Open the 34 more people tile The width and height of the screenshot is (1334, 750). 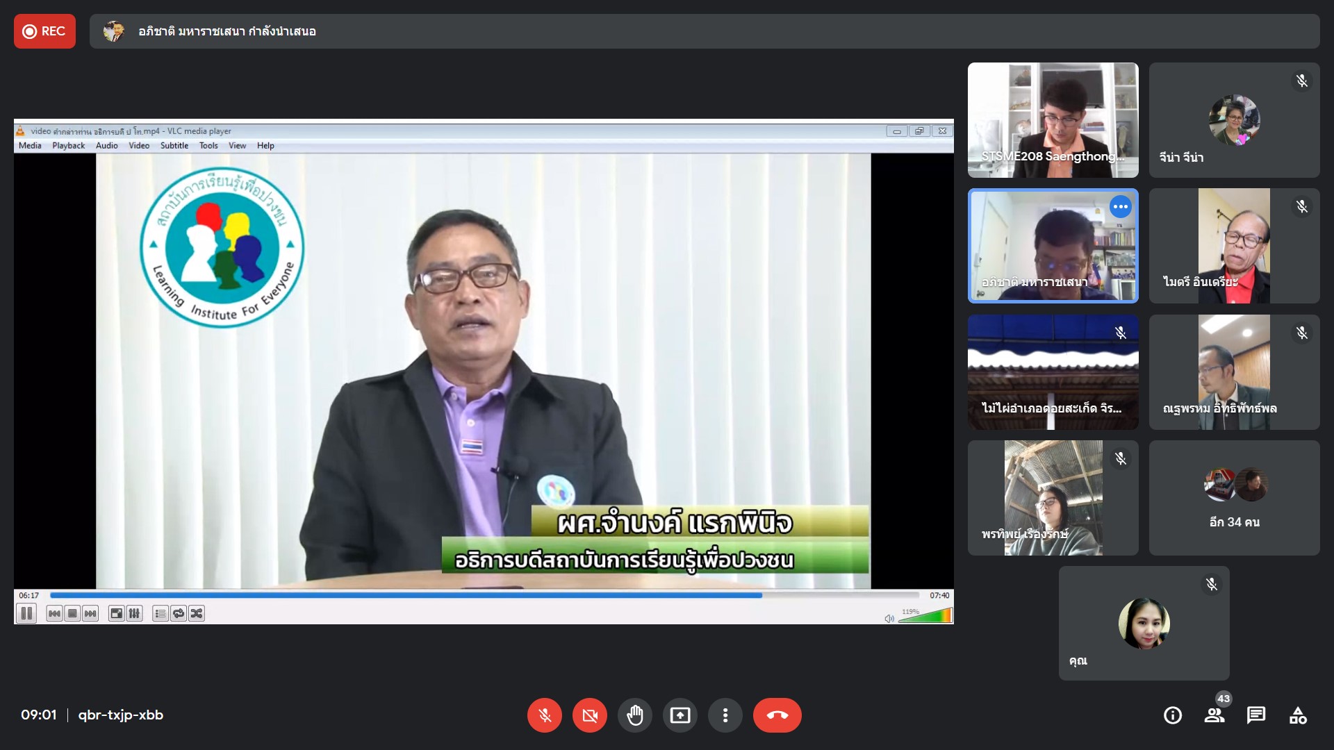click(x=1234, y=497)
